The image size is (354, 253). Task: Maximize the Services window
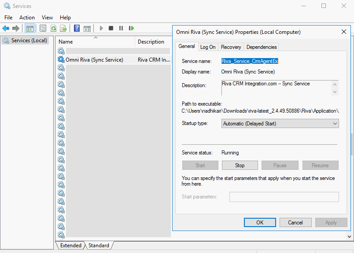coord(324,6)
